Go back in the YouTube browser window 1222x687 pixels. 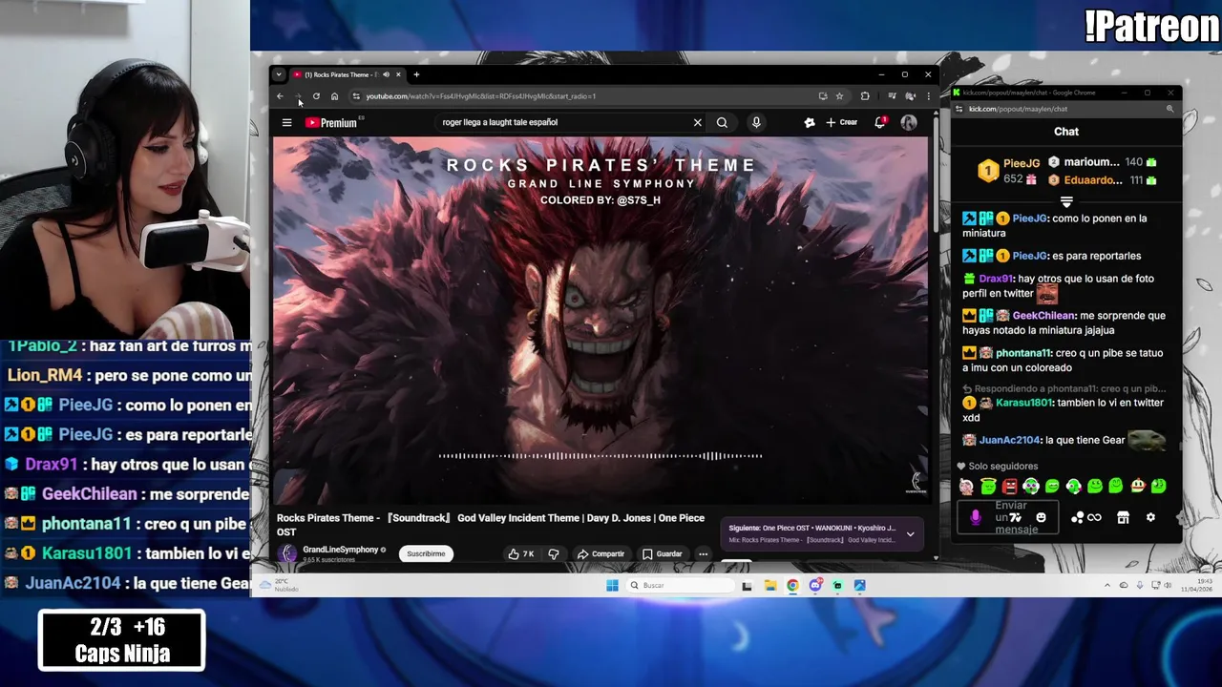(280, 96)
